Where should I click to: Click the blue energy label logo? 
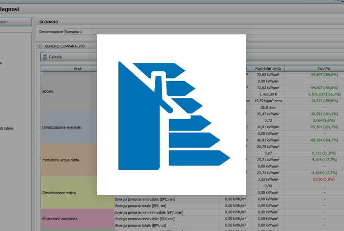point(171,115)
